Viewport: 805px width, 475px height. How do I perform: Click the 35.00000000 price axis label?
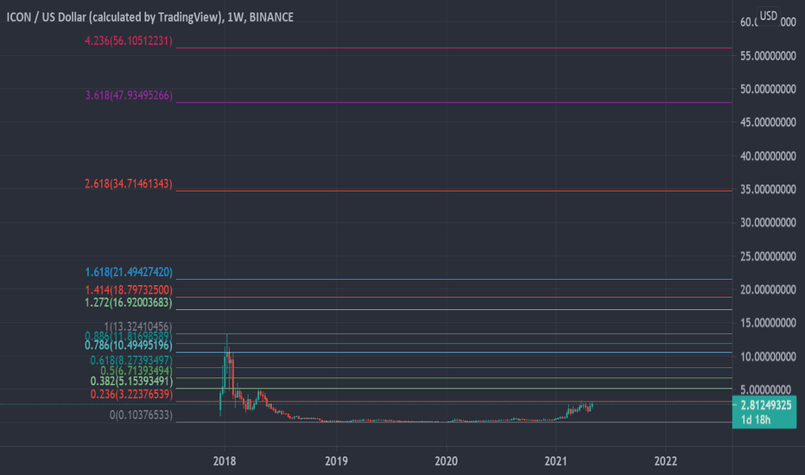[x=768, y=189]
